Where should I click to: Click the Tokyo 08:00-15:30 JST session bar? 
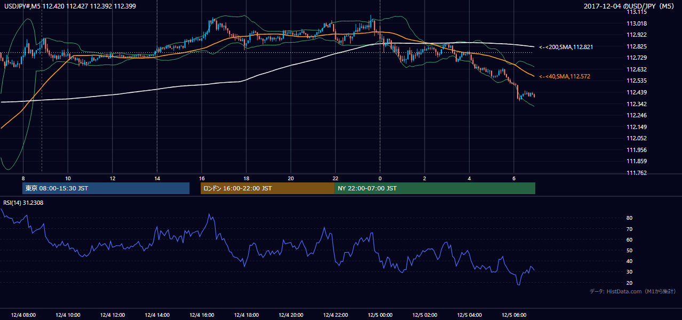(106, 188)
